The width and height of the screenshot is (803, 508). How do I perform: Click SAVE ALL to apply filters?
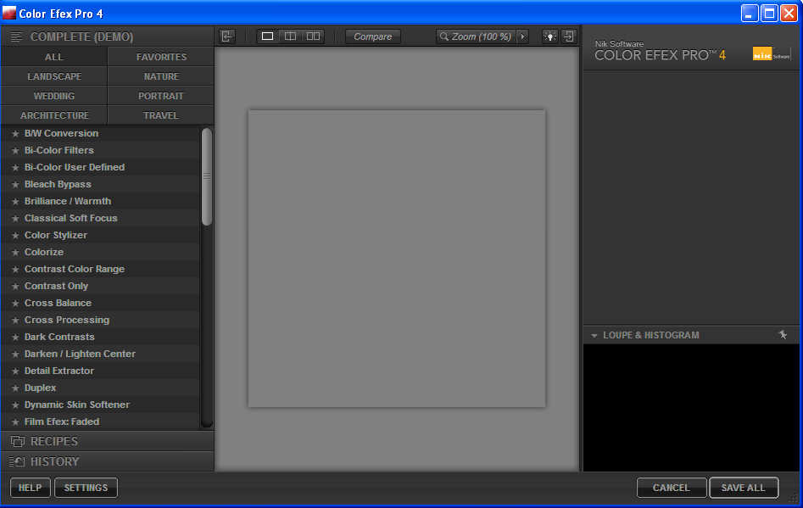(x=744, y=488)
